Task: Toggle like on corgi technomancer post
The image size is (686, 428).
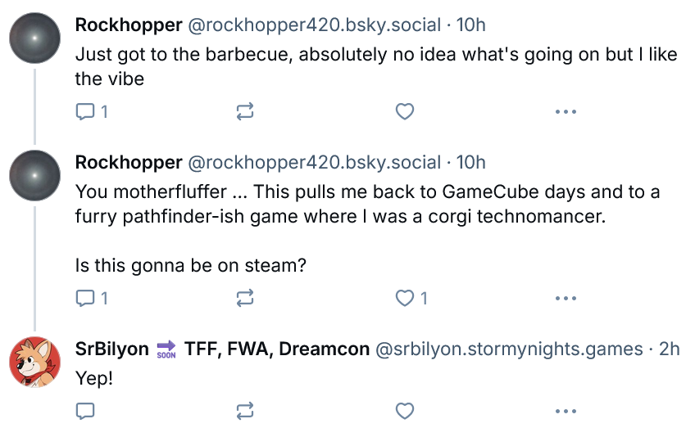Action: tap(411, 298)
